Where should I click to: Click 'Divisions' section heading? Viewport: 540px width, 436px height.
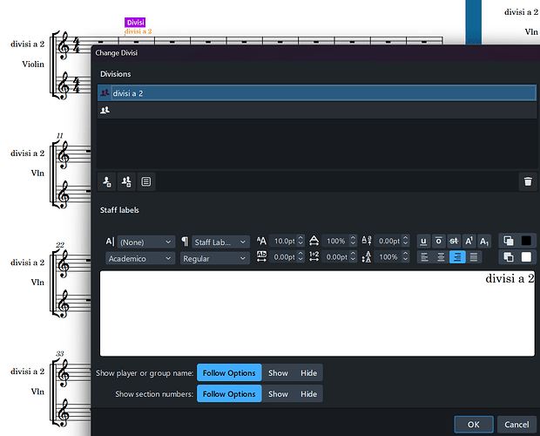coord(115,74)
